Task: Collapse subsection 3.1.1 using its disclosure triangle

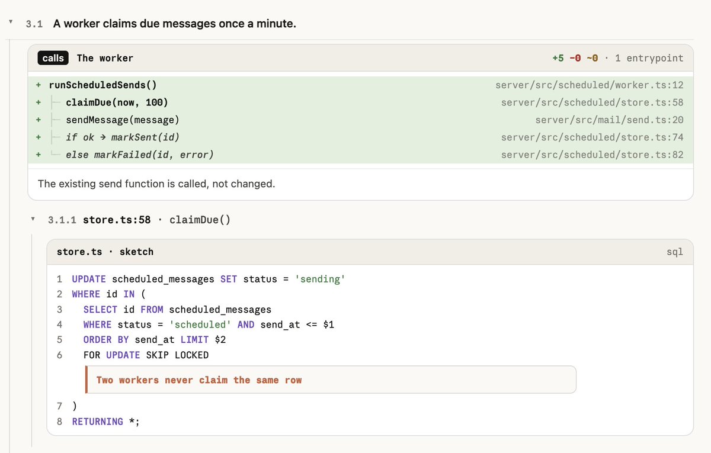Action: coord(33,219)
